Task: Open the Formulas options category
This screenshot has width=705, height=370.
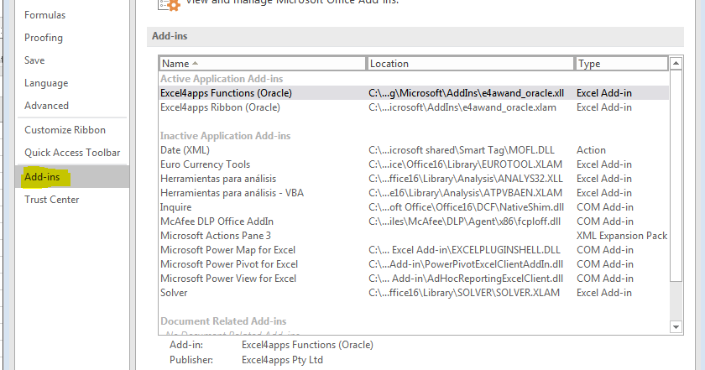Action: point(45,15)
